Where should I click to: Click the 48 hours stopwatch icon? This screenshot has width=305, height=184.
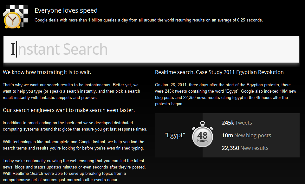tap(203, 134)
